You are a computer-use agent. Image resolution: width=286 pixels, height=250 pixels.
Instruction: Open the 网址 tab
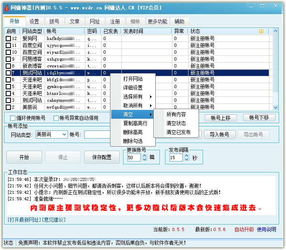click(x=95, y=21)
